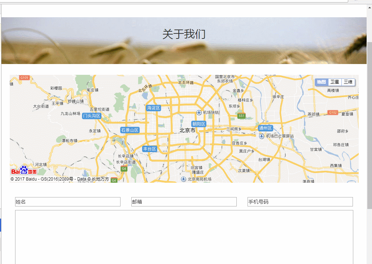Click the 邮箱 email input field
372x264 pixels.
pyautogui.click(x=184, y=202)
